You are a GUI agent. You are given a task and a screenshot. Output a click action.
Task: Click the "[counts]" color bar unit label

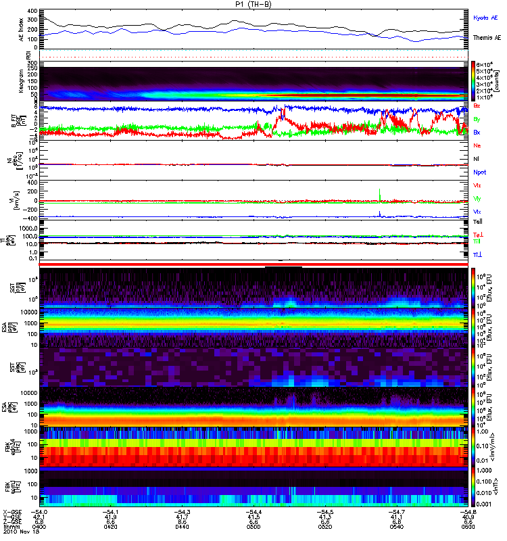498,81
